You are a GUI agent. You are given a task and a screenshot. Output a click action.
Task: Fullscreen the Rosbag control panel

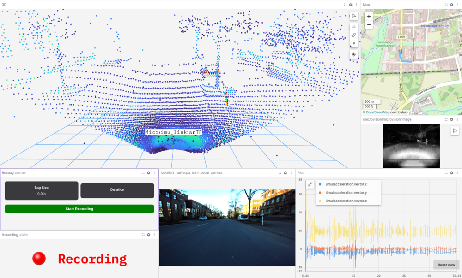pos(142,173)
